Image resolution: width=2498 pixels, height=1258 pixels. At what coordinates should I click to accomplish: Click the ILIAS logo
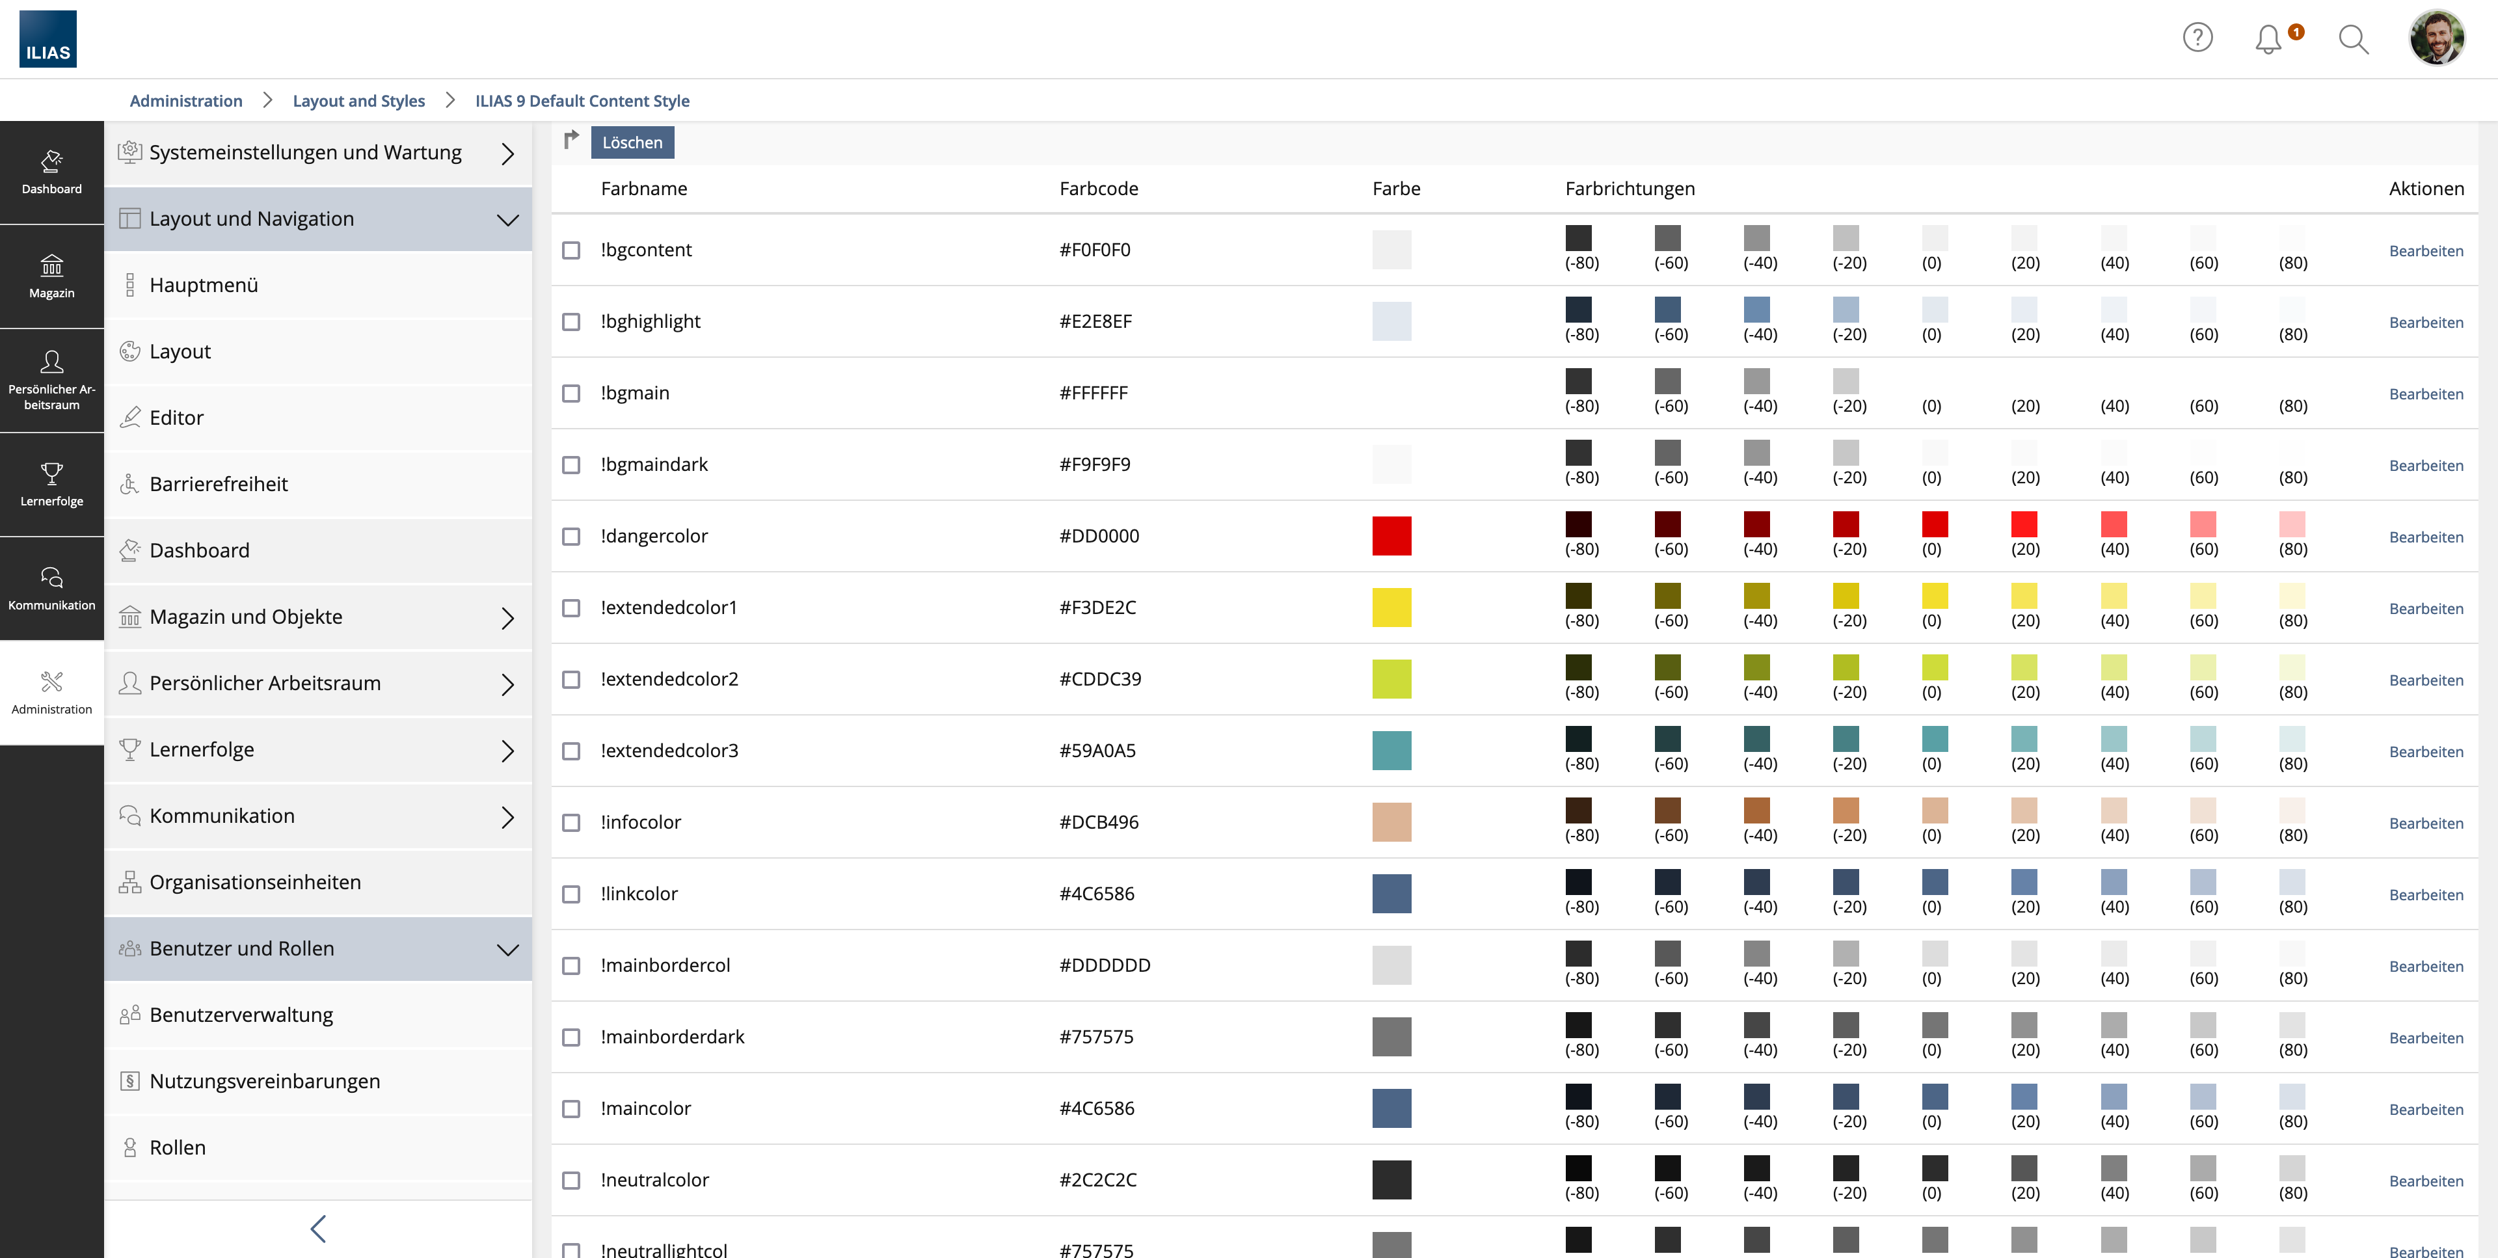(x=47, y=39)
